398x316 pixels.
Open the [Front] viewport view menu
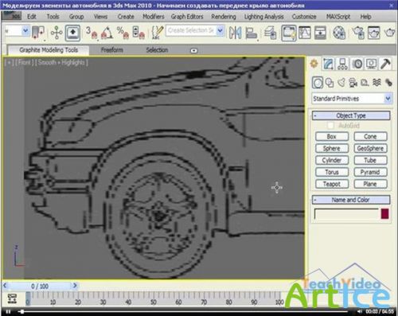pyautogui.click(x=25, y=63)
